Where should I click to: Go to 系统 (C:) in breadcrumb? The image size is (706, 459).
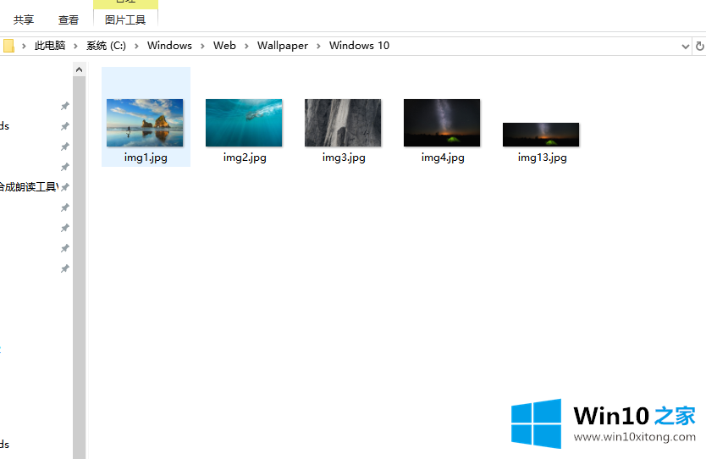(107, 46)
